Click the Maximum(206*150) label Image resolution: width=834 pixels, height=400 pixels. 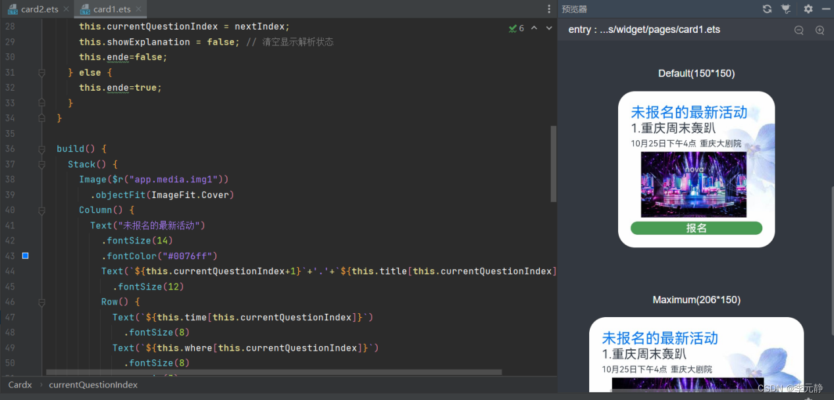coord(696,299)
